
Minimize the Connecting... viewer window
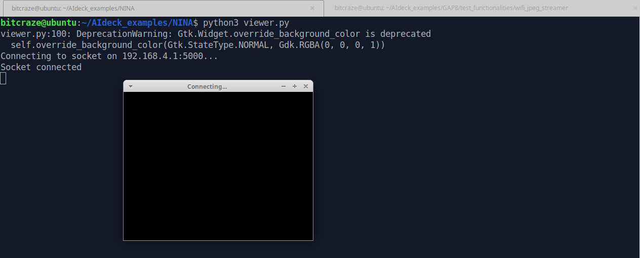(284, 86)
